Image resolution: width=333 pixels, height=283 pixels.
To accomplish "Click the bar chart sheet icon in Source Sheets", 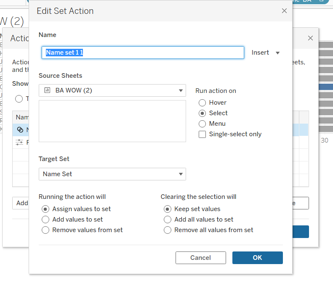I will click(48, 90).
